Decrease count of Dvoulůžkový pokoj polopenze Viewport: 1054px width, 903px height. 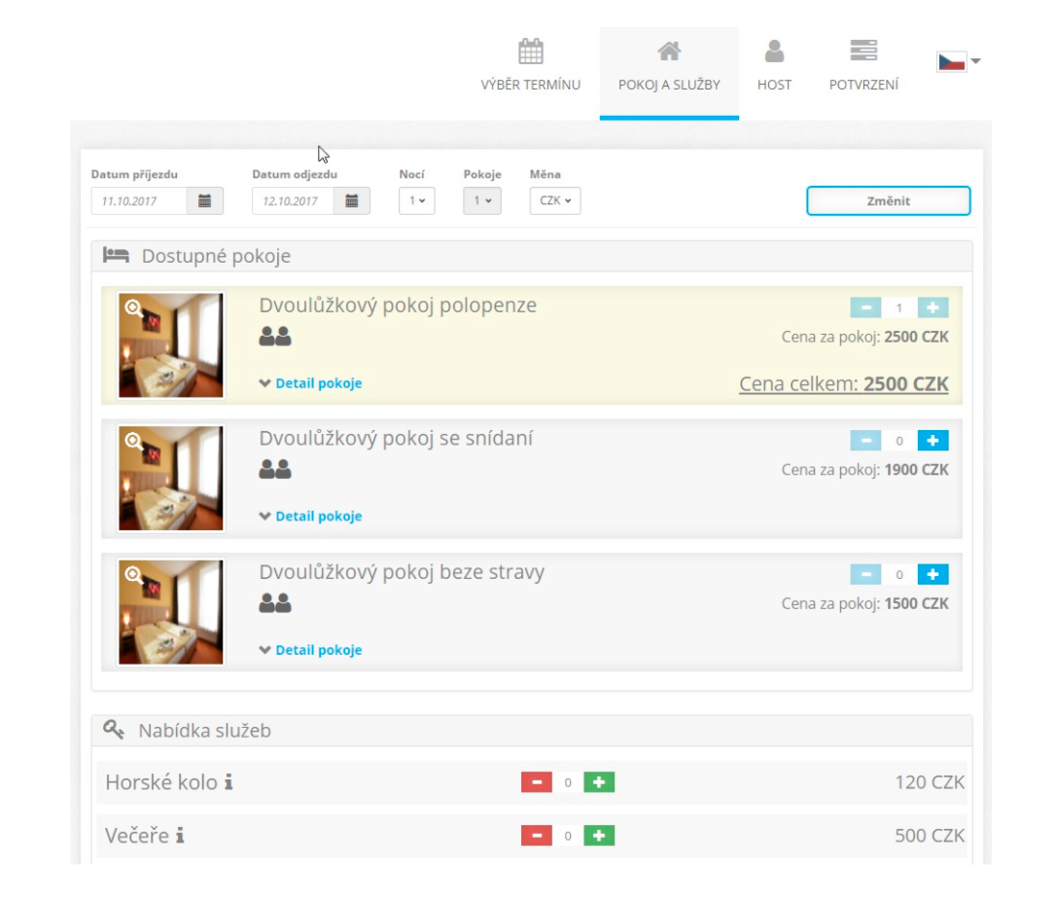point(864,307)
